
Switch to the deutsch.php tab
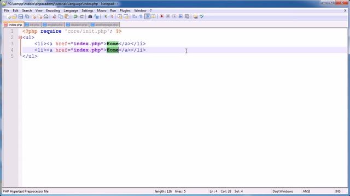[77, 24]
